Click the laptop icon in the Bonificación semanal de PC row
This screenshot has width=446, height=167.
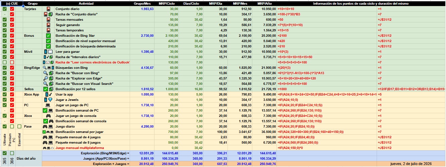[50, 111]
